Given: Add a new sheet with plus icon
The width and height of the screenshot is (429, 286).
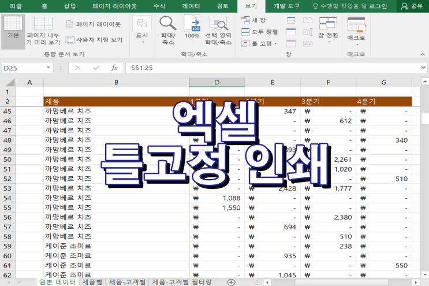Looking at the screenshot, I should click(x=231, y=282).
